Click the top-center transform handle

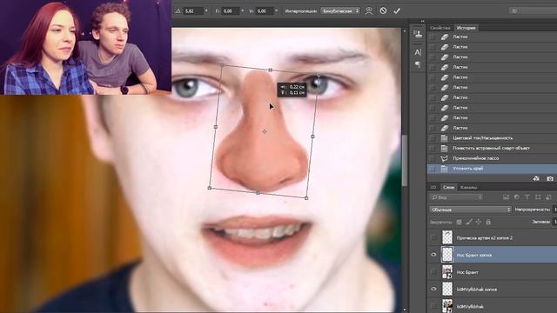coord(271,70)
